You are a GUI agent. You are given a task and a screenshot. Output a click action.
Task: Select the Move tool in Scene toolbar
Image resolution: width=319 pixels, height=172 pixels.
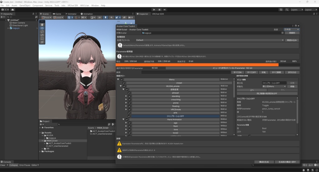click(x=42, y=28)
